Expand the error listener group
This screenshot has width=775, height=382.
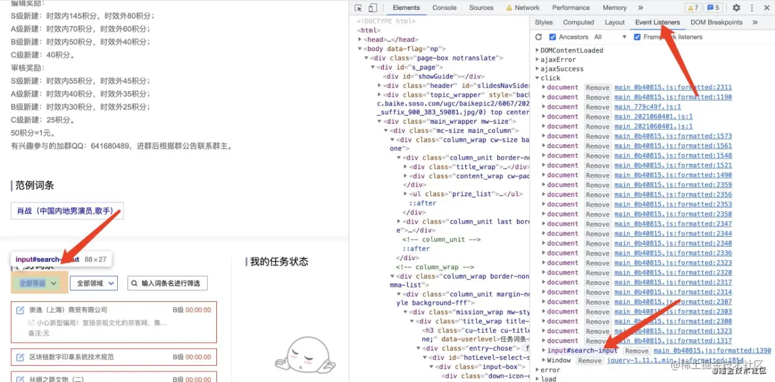(537, 370)
